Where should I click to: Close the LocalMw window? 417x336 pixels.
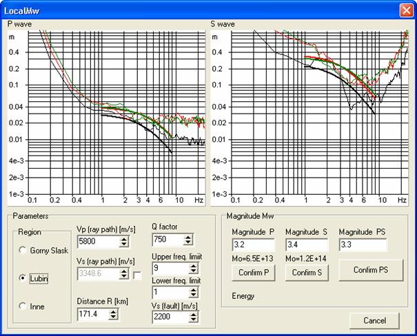point(406,10)
